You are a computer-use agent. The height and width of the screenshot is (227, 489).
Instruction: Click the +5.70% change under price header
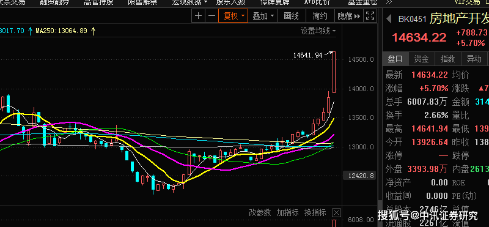click(x=471, y=43)
